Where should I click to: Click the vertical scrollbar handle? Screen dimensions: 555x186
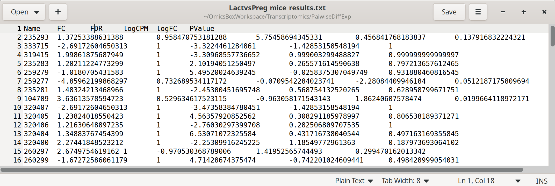(x=552, y=36)
